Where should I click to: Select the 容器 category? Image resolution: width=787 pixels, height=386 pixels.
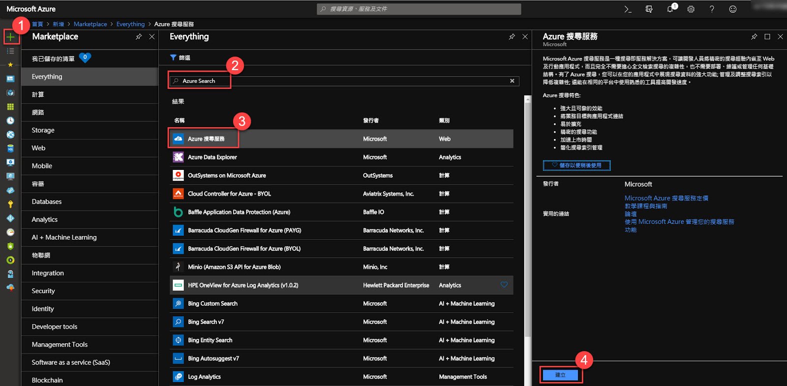pos(90,184)
